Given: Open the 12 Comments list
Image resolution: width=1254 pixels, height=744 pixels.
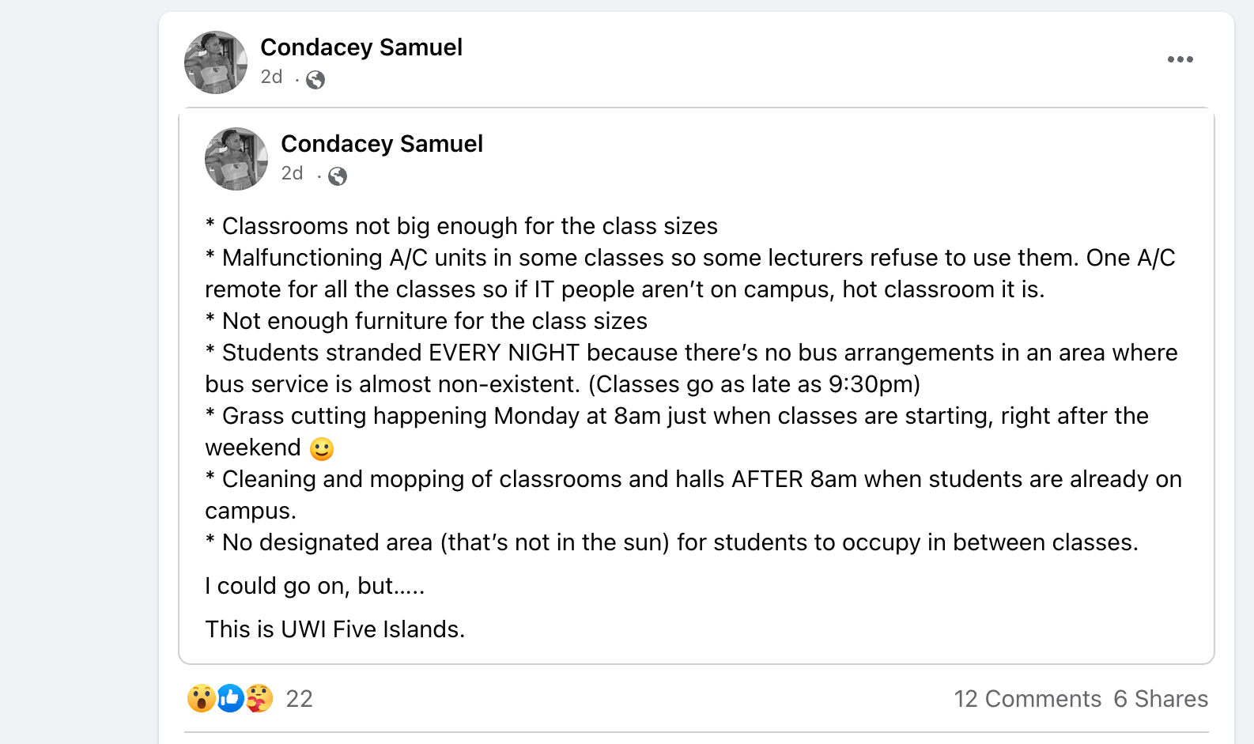Looking at the screenshot, I should pos(1027,699).
